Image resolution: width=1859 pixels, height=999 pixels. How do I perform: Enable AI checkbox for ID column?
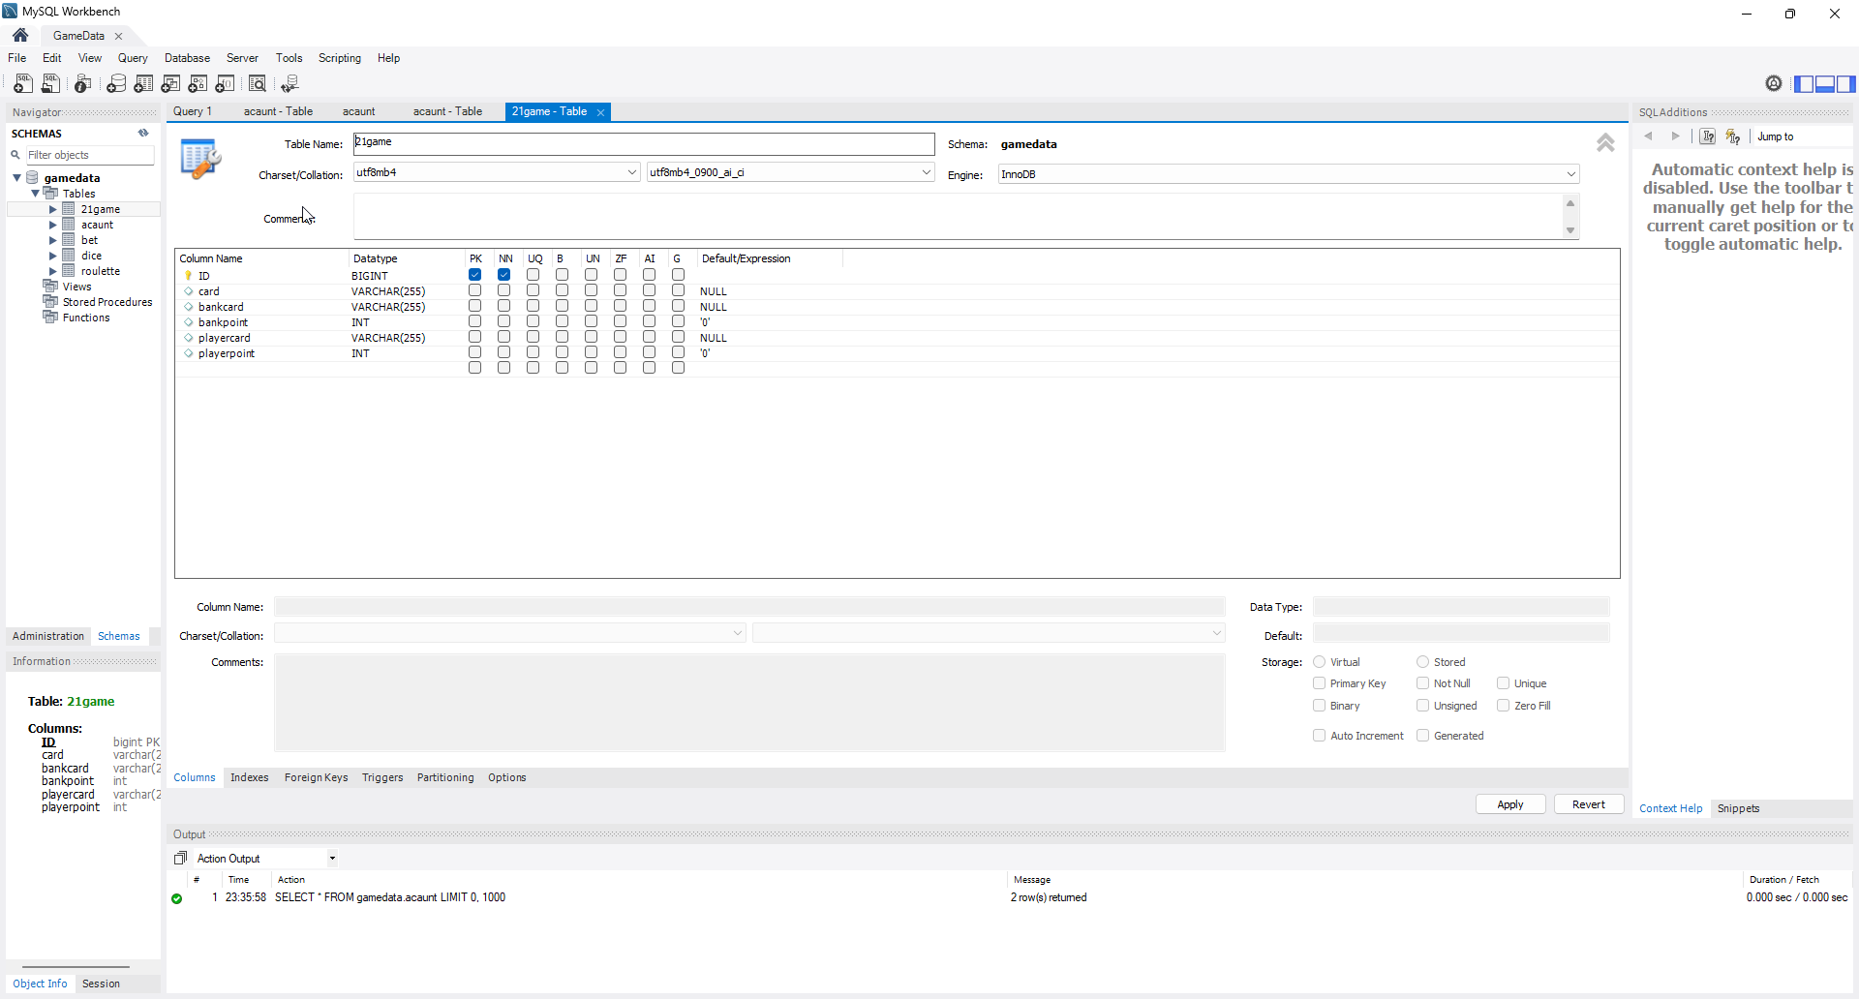[649, 275]
